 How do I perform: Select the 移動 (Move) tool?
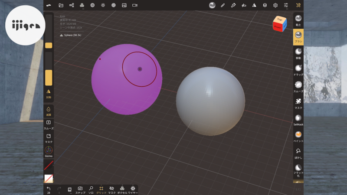tap(298, 54)
